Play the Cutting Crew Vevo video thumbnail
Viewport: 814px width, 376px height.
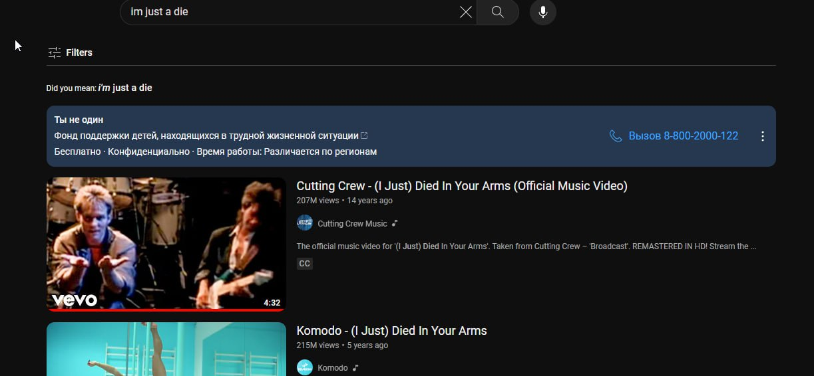[166, 242]
